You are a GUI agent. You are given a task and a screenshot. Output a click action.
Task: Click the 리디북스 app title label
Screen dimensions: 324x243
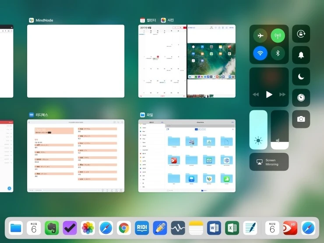(x=42, y=115)
